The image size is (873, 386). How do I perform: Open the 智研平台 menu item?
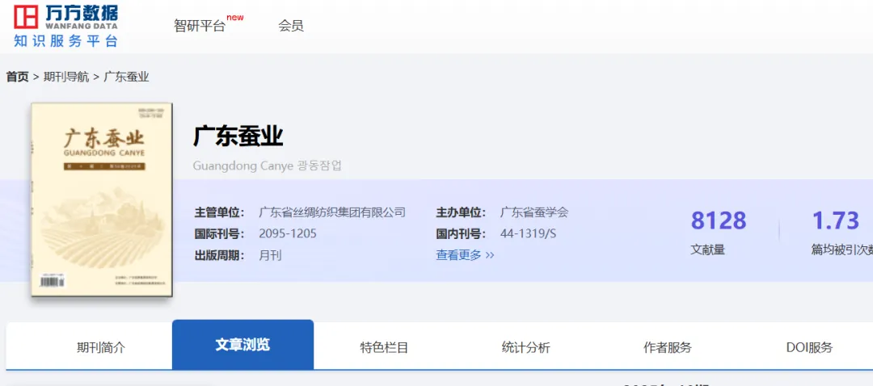pos(200,26)
